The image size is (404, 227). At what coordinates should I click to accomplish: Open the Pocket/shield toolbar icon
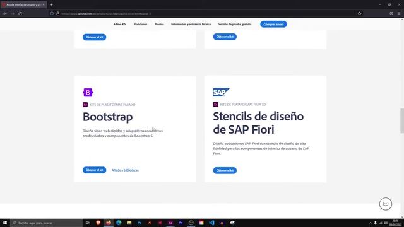(391, 13)
